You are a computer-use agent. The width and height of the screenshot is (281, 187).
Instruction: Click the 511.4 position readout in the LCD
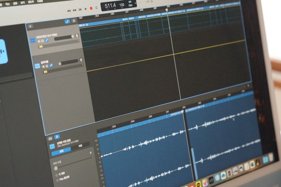[110, 6]
